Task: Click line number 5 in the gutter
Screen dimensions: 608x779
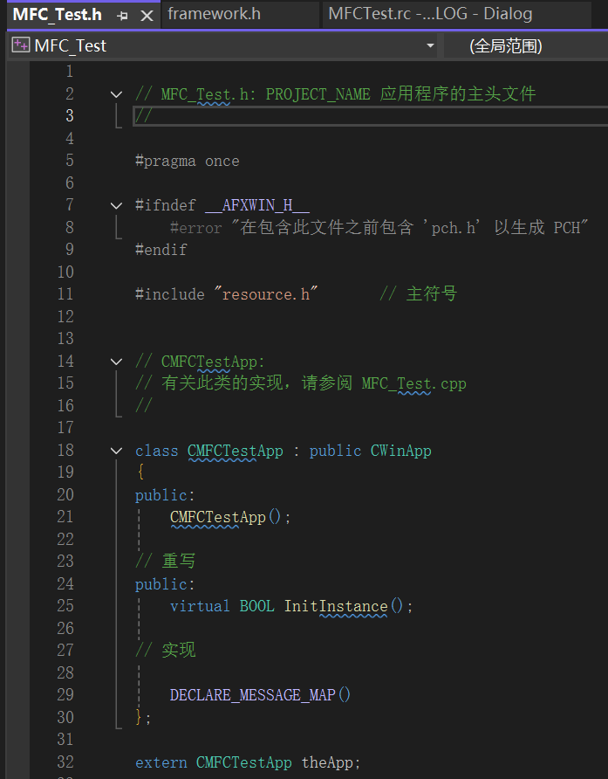Action: coord(70,161)
